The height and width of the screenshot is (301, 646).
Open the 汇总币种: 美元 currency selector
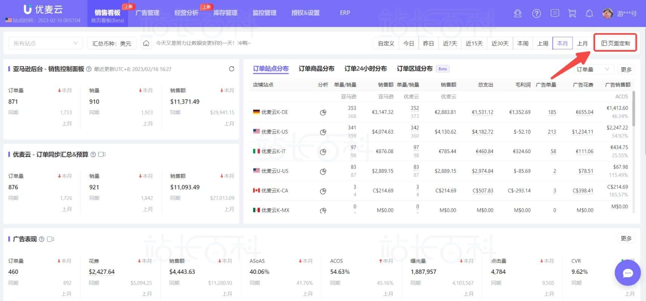(x=112, y=43)
